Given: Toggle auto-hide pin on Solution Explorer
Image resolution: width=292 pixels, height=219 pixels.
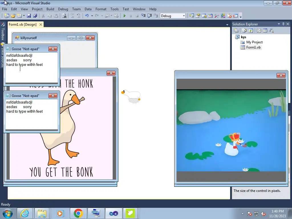Looking at the screenshot, I should [x=283, y=24].
